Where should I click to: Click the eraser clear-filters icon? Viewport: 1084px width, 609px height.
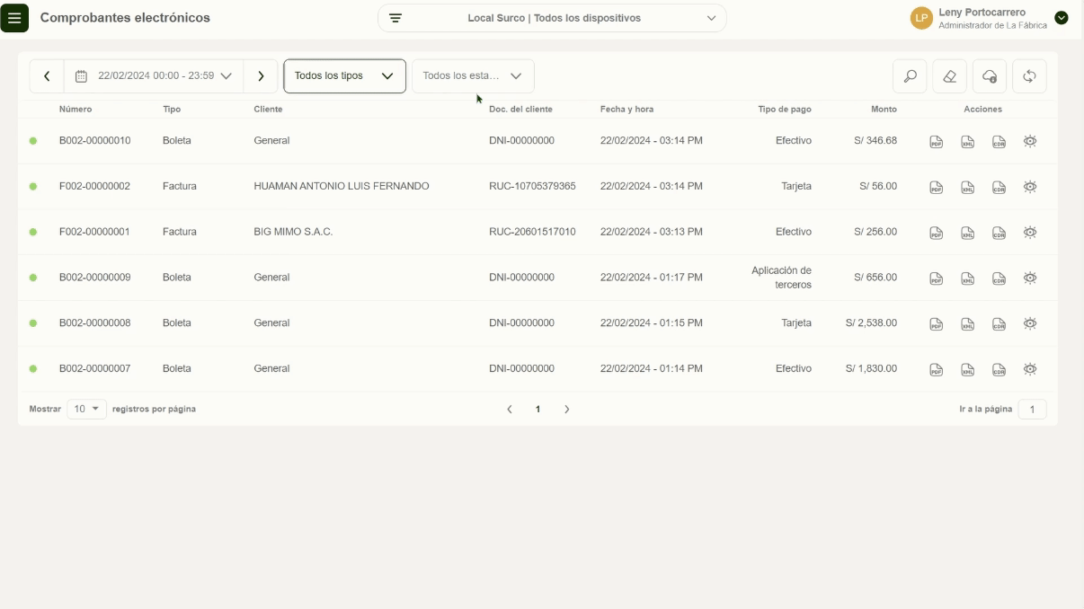[949, 76]
